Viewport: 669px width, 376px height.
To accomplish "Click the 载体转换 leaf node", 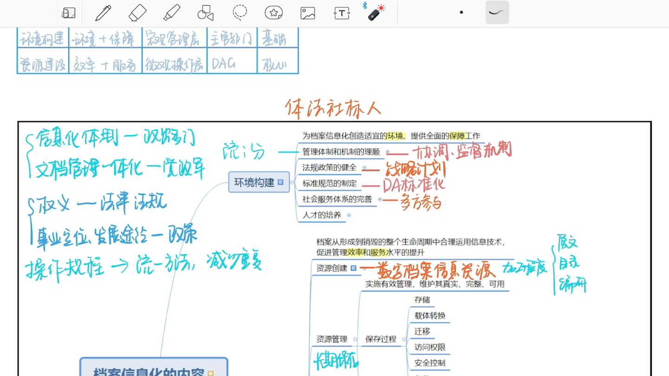I will [x=430, y=316].
